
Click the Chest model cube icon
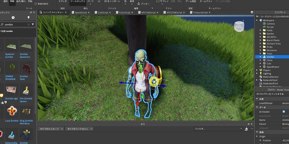pyautogui.click(x=264, y=60)
